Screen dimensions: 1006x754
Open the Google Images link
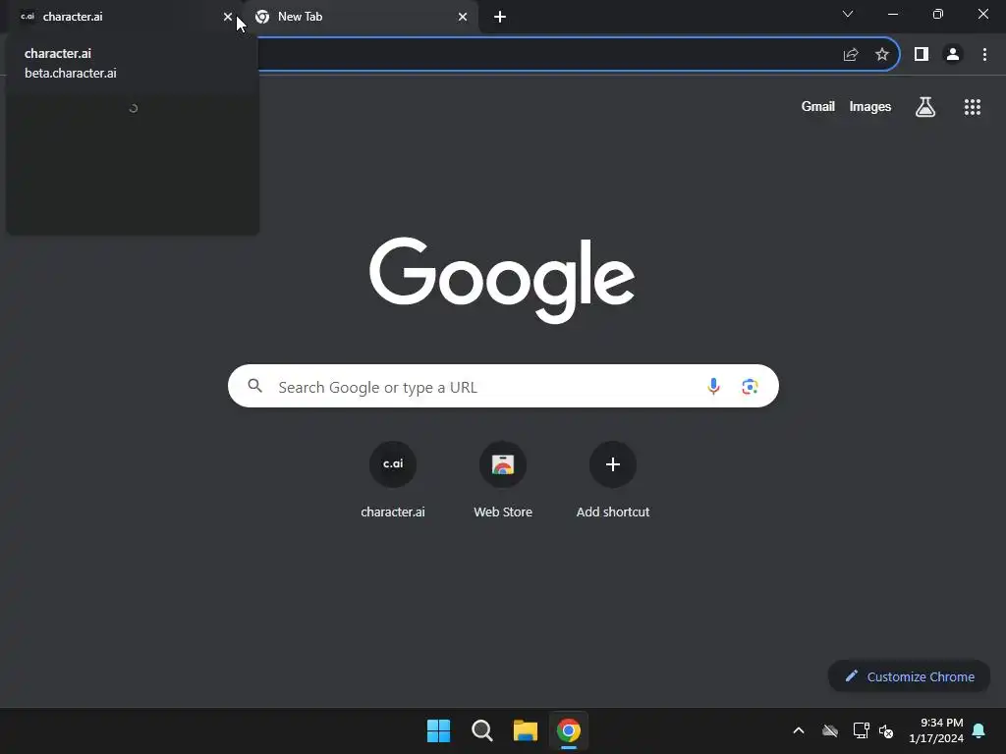click(x=870, y=106)
